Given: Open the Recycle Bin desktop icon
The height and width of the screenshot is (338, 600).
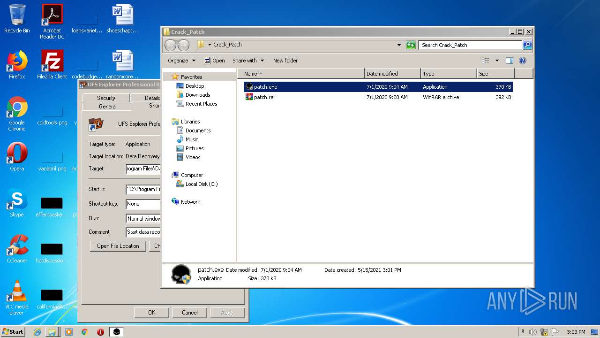Looking at the screenshot, I should click(x=17, y=19).
